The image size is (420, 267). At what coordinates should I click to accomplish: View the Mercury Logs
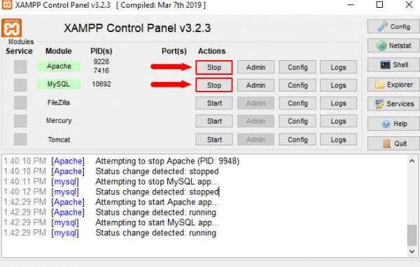[338, 121]
